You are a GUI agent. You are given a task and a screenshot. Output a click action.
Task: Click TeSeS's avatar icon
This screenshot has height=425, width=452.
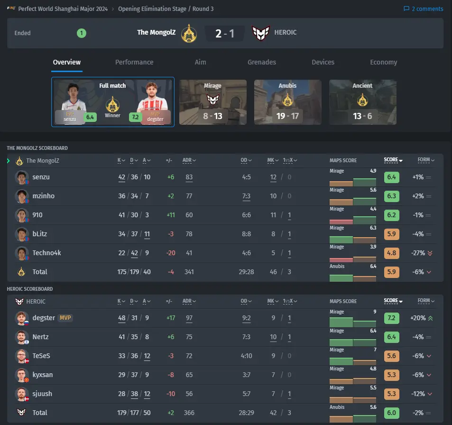click(x=22, y=356)
